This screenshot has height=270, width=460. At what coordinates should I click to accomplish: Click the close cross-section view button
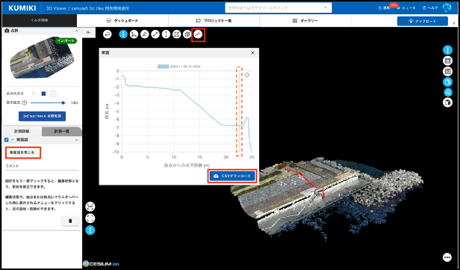22,153
